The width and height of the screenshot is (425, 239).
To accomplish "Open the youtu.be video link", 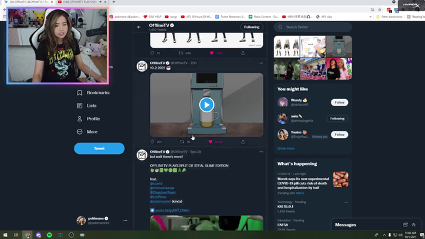I will (172, 210).
